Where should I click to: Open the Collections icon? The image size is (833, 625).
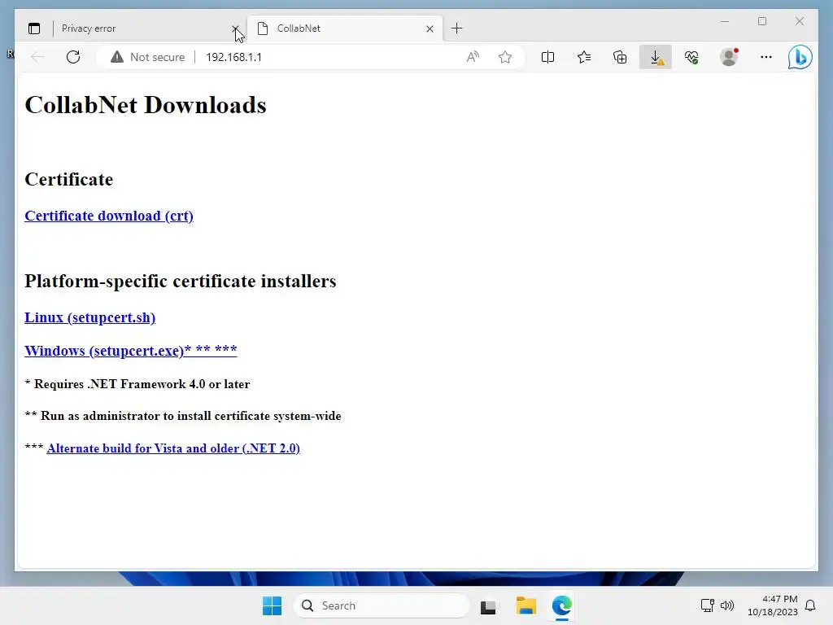click(x=620, y=57)
